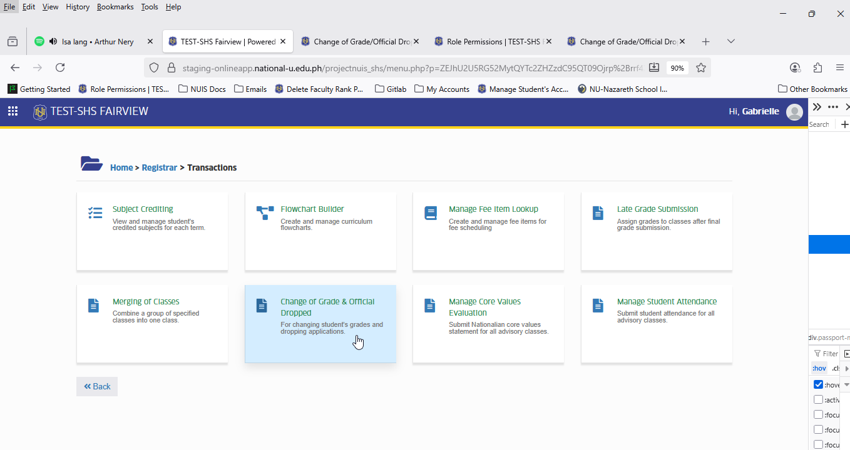This screenshot has width=850, height=450.
Task: Go to the Registrar breadcrumb link
Action: [159, 167]
